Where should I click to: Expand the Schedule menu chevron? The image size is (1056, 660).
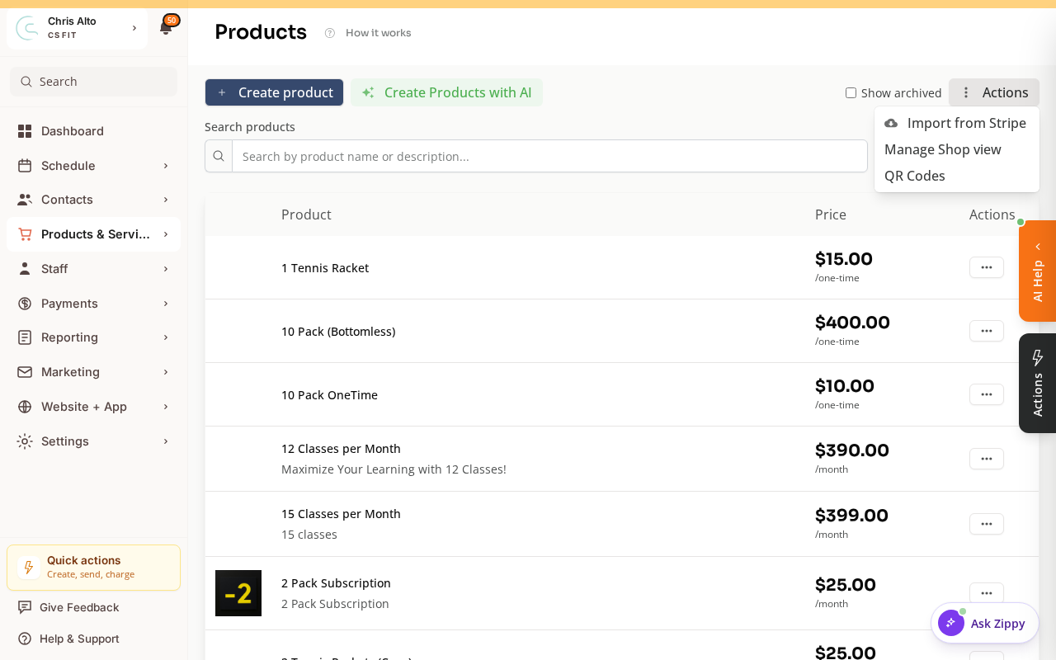[x=166, y=166]
